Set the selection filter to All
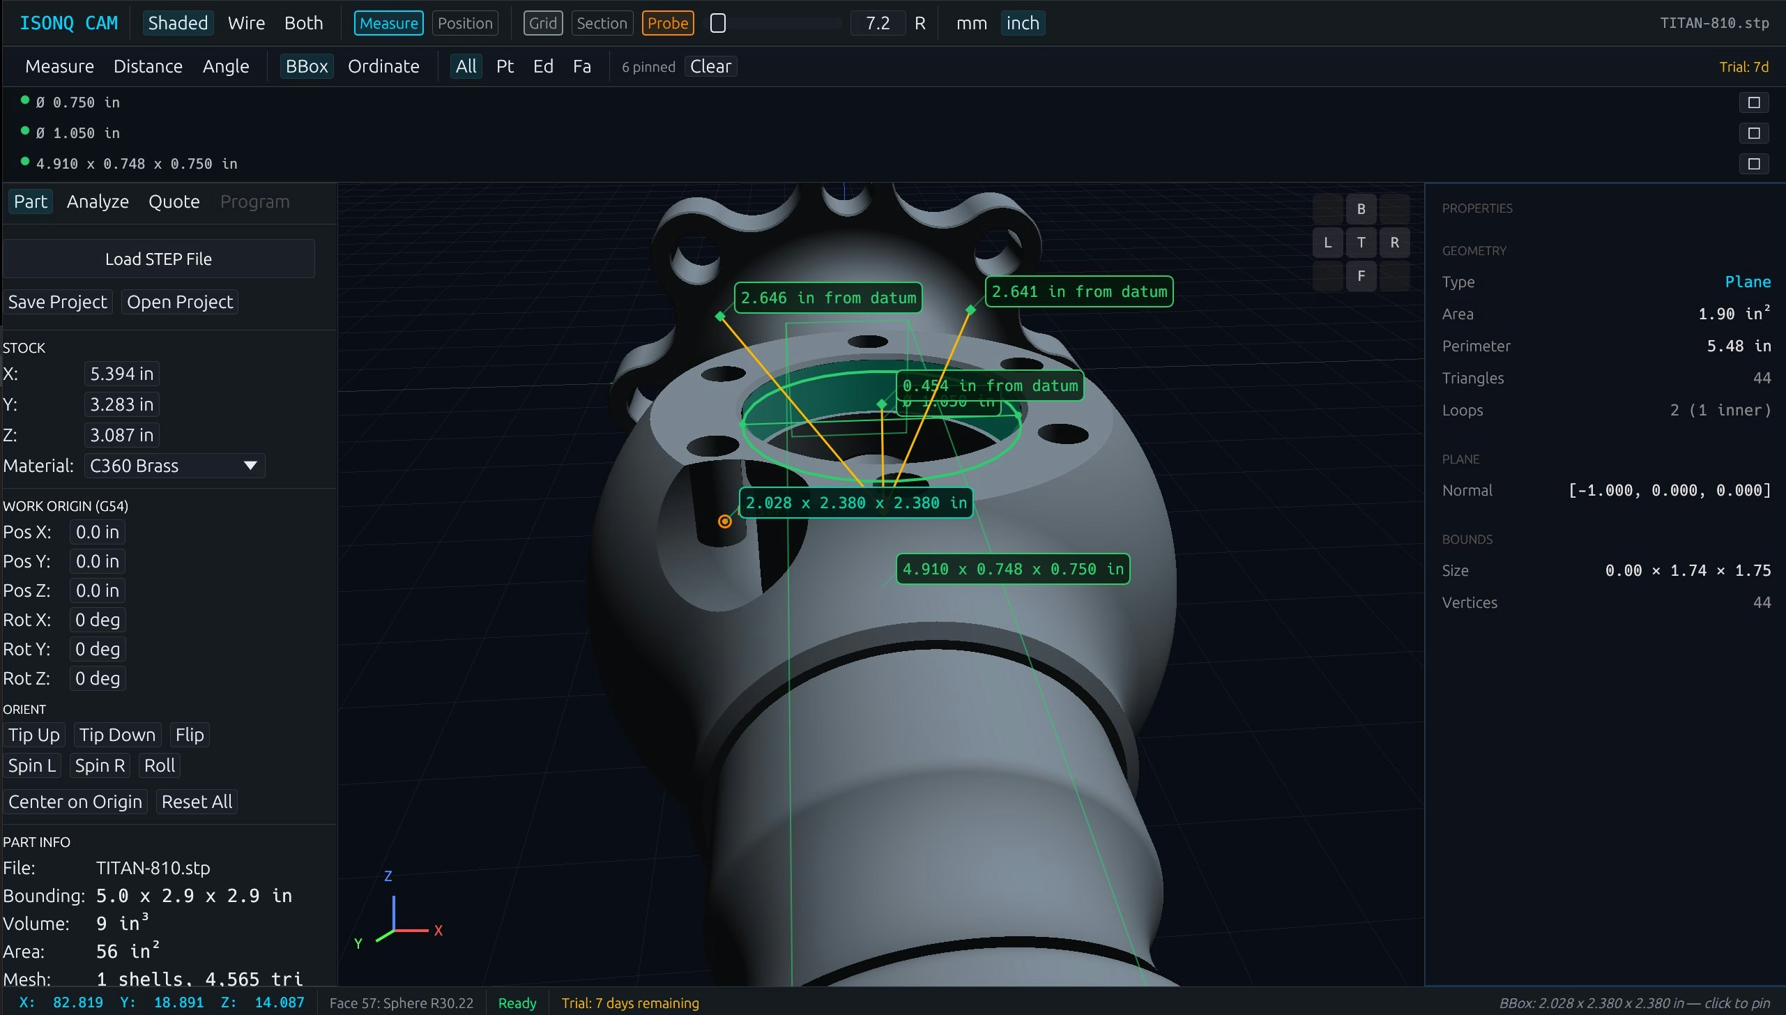The width and height of the screenshot is (1786, 1015). click(466, 66)
